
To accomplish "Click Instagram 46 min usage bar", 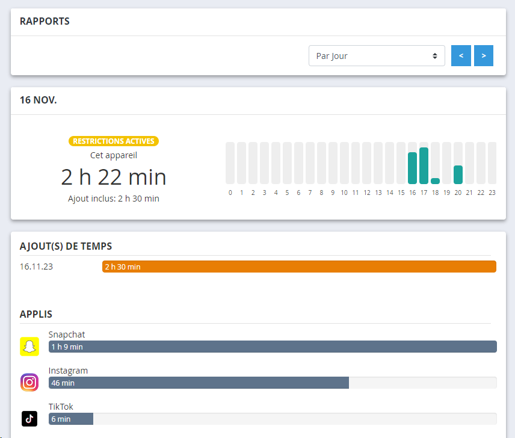I will tap(199, 383).
